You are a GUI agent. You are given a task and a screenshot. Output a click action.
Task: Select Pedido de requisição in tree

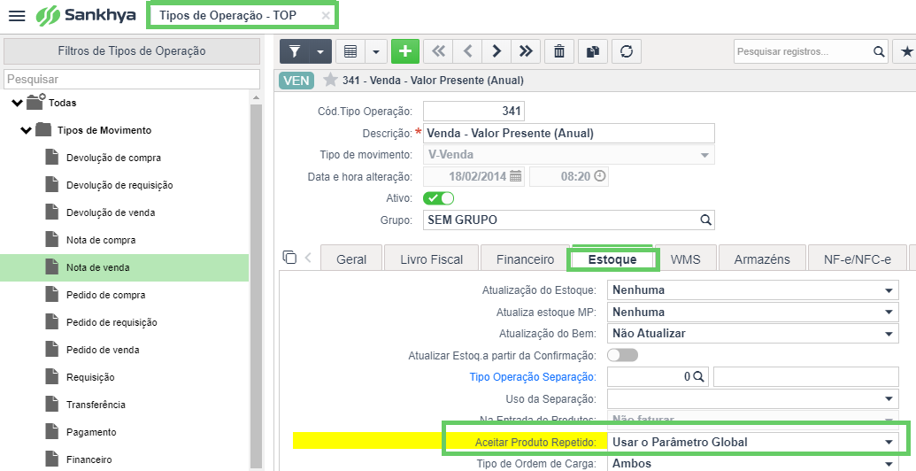(112, 322)
